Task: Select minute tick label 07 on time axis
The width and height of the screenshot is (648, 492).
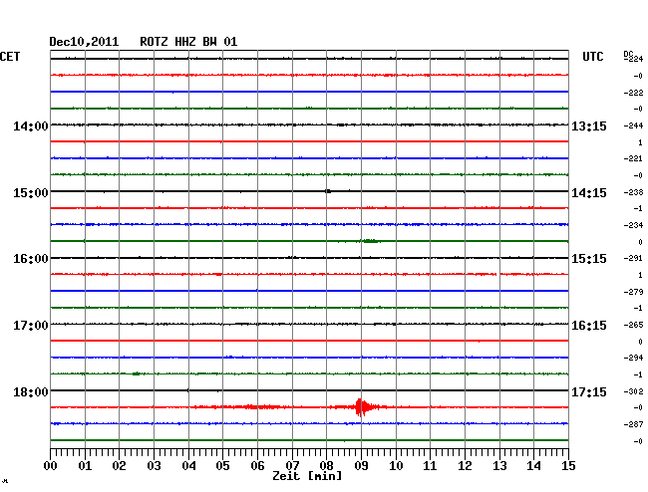Action: (292, 466)
